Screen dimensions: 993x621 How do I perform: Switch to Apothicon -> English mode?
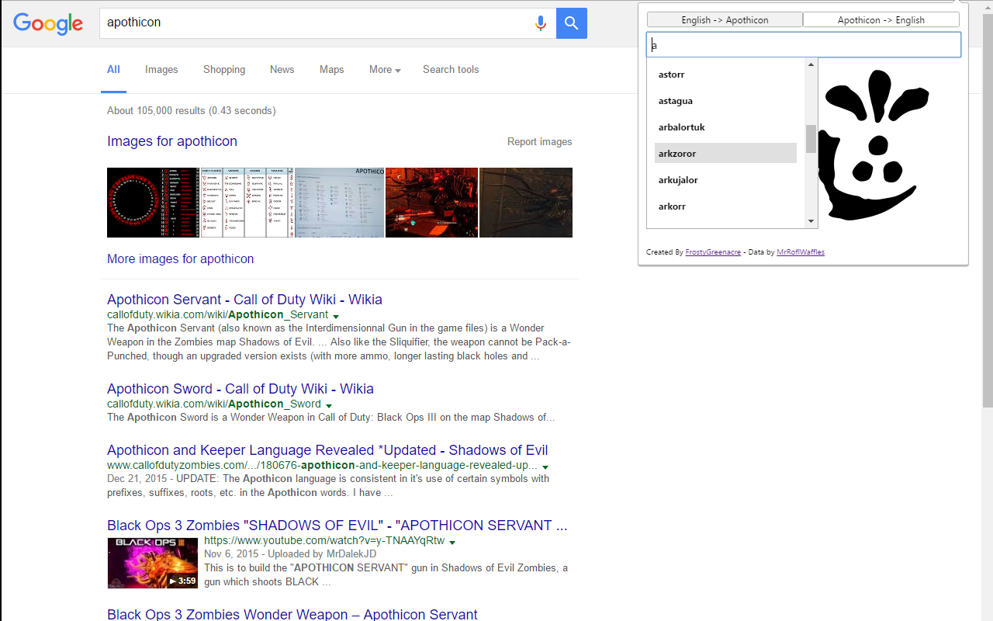pyautogui.click(x=881, y=20)
